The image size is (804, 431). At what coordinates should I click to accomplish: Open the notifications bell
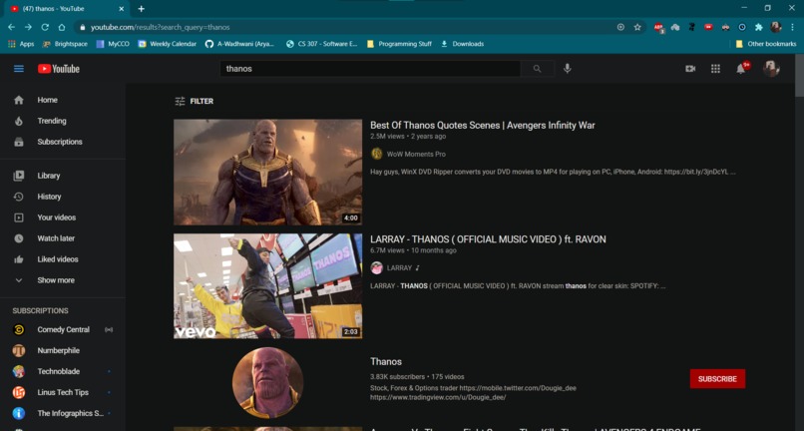click(x=741, y=69)
